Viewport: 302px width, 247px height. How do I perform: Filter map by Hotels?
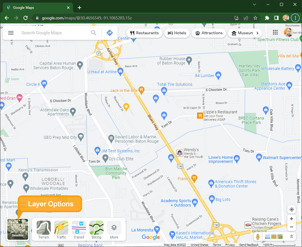pyautogui.click(x=177, y=33)
